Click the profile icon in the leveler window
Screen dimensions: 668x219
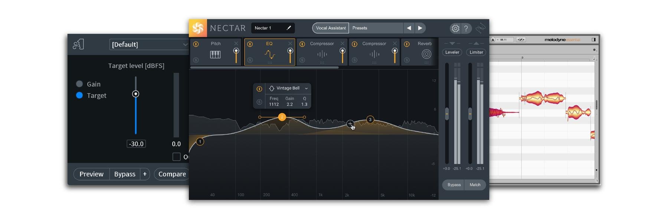pos(78,44)
